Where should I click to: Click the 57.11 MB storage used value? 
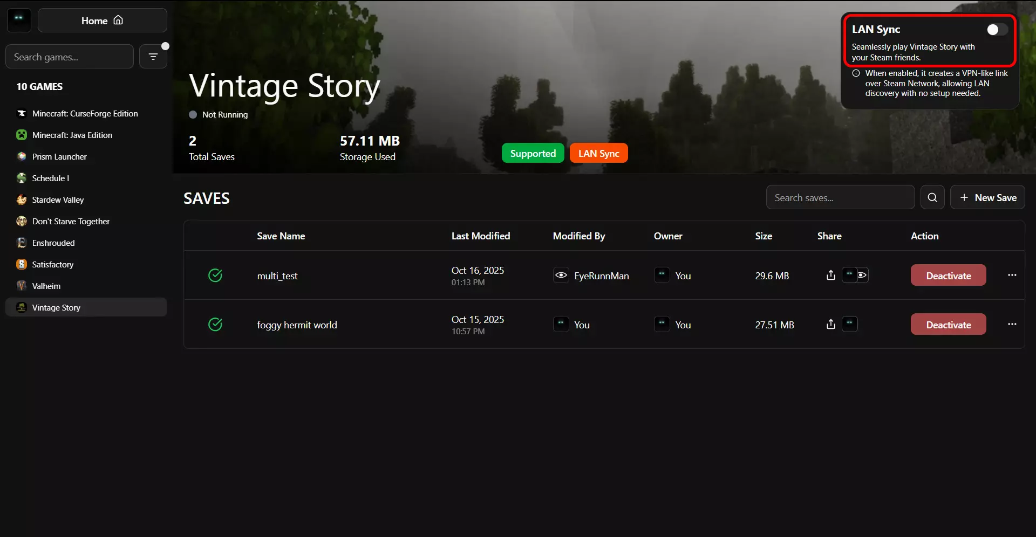point(370,141)
